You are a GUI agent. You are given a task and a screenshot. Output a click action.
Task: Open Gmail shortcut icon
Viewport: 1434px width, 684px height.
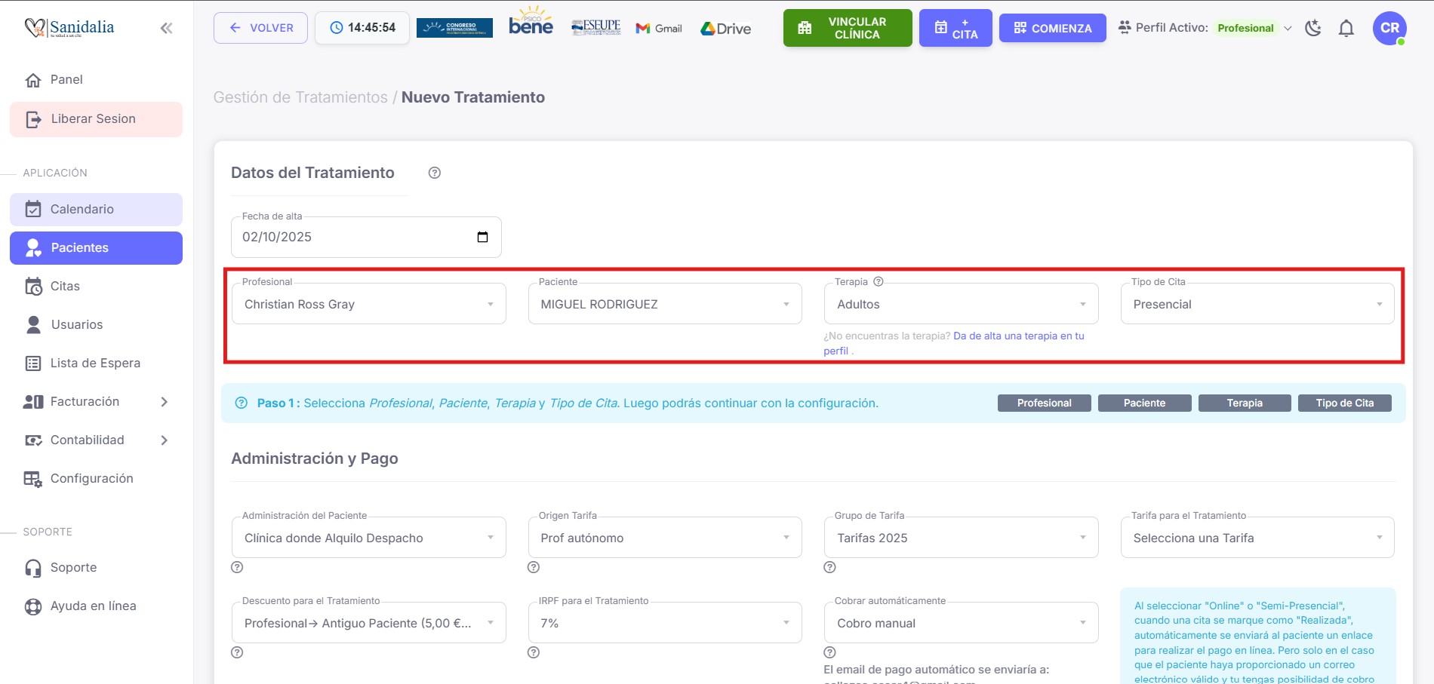[659, 28]
